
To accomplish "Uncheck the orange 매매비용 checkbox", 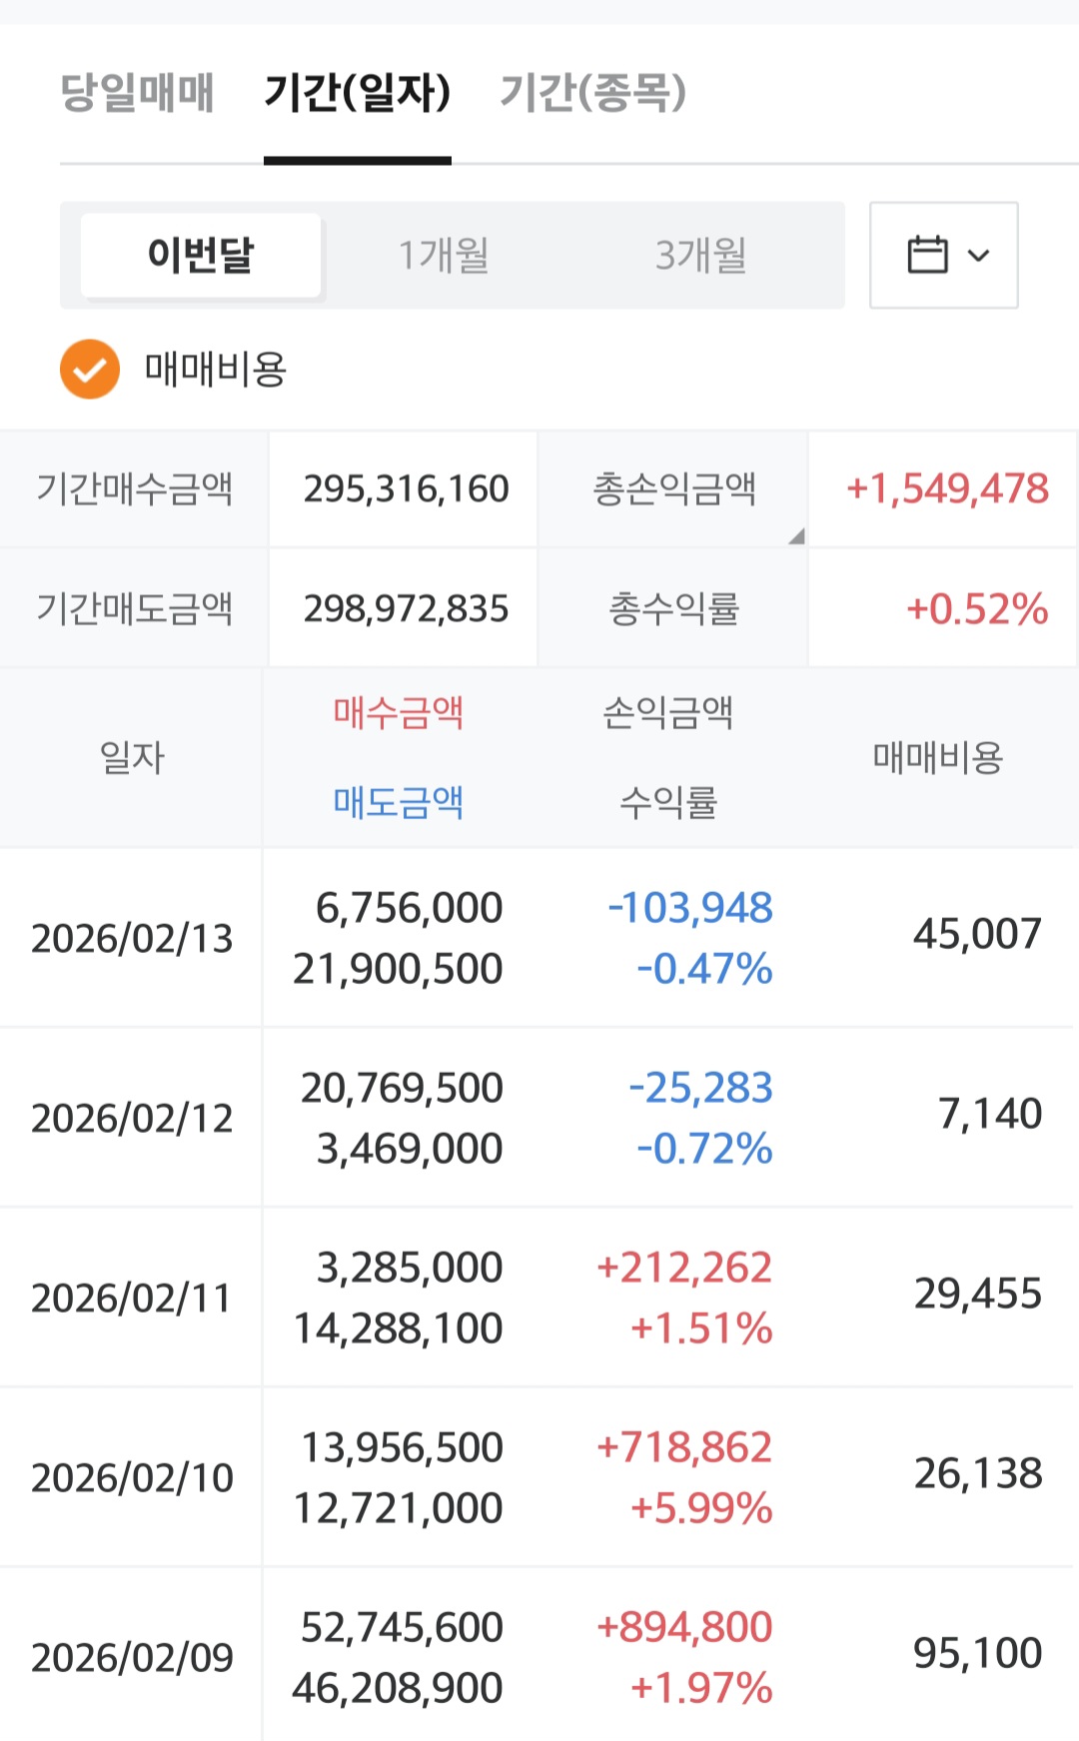I will 90,370.
